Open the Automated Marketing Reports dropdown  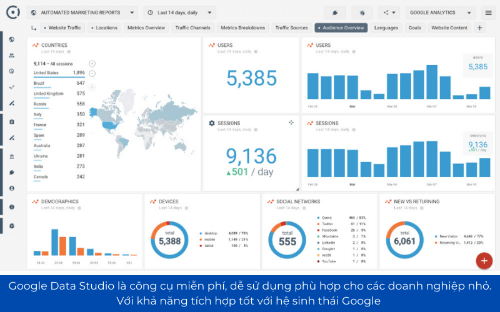(82, 12)
